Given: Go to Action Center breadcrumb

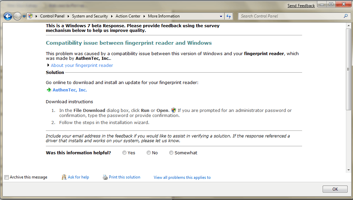Looking at the screenshot, I should 128,16.
